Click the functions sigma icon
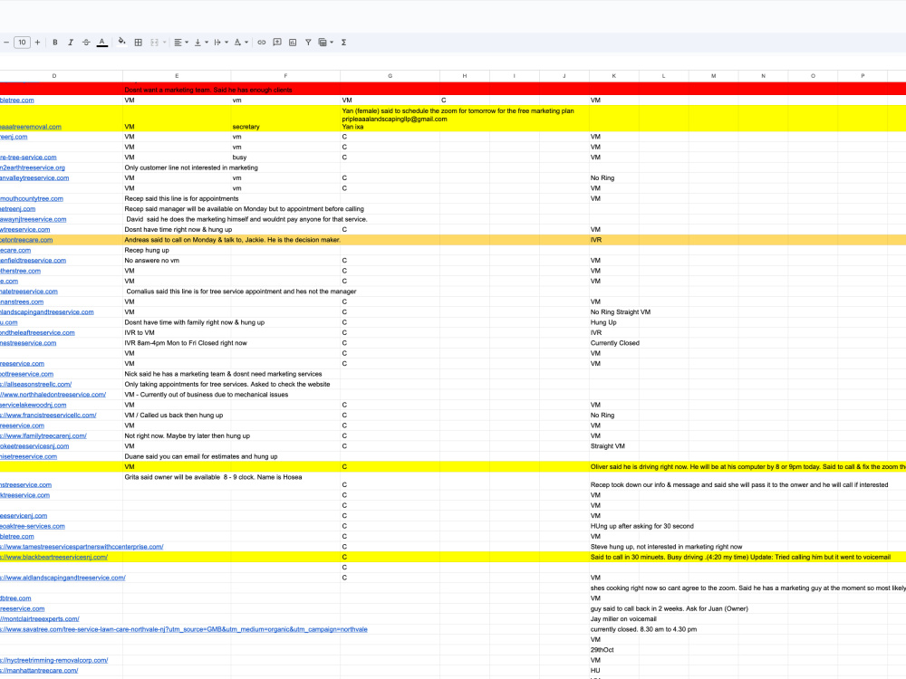This screenshot has width=906, height=679. (343, 43)
